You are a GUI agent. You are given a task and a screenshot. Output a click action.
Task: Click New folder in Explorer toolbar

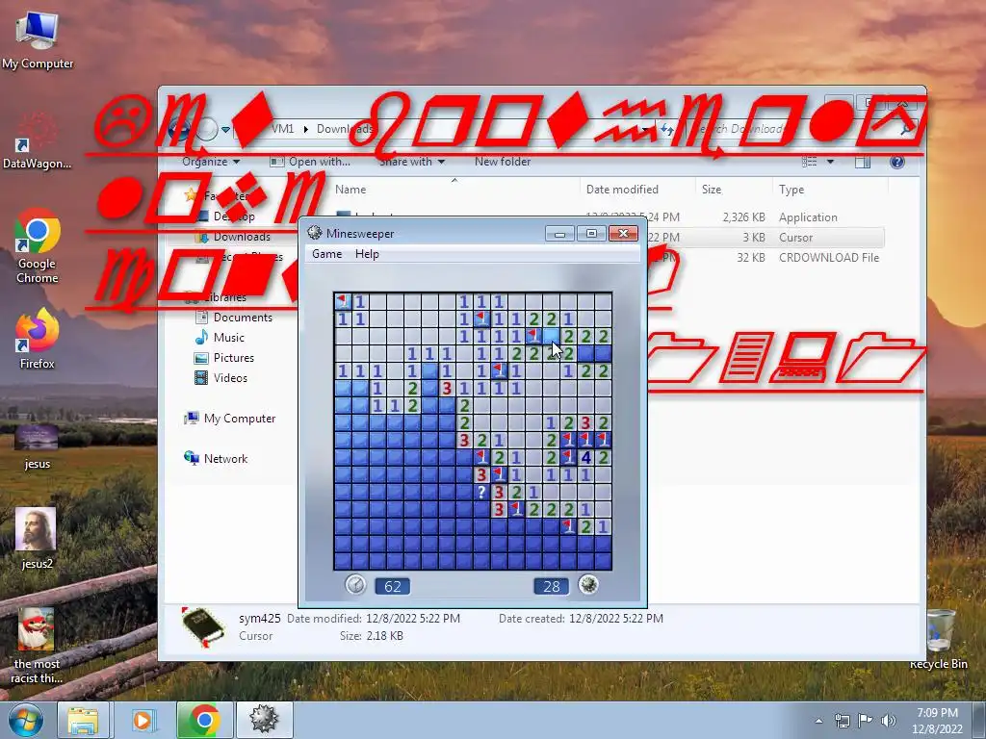(x=503, y=162)
